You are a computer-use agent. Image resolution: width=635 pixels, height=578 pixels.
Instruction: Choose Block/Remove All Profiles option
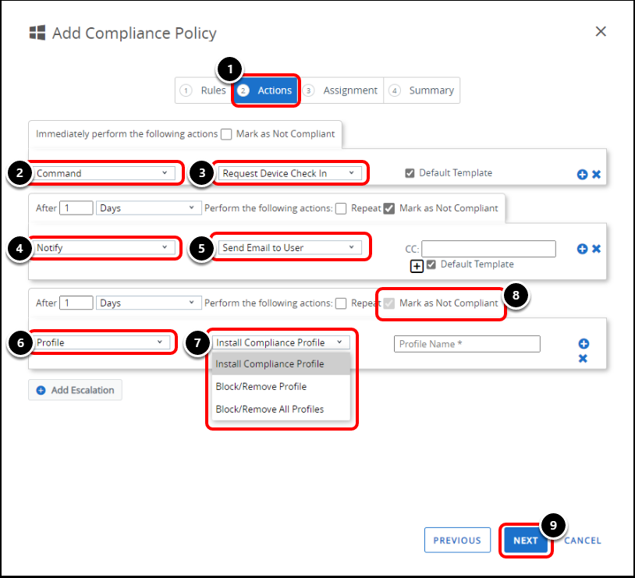[x=270, y=410]
